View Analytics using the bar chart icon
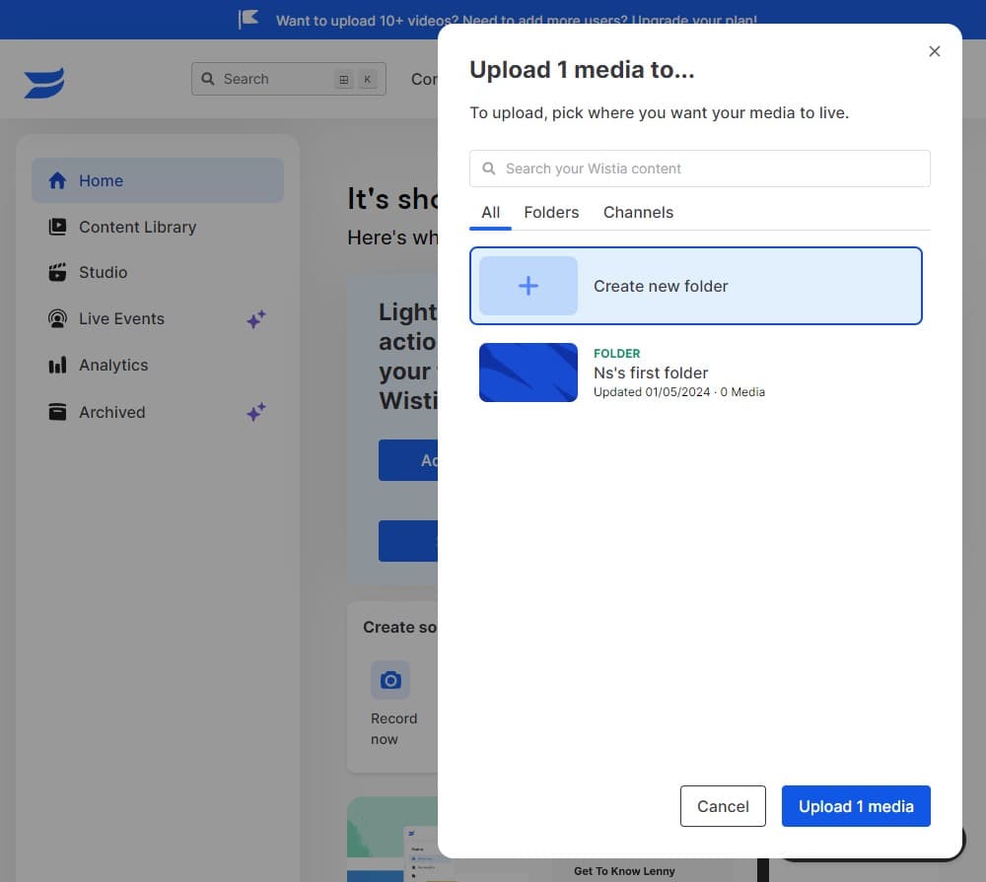This screenshot has height=882, width=986. [57, 365]
